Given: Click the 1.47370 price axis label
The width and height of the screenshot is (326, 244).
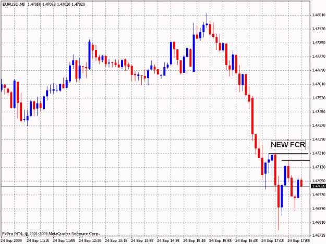Looking at the screenshot, I should coord(319,125).
